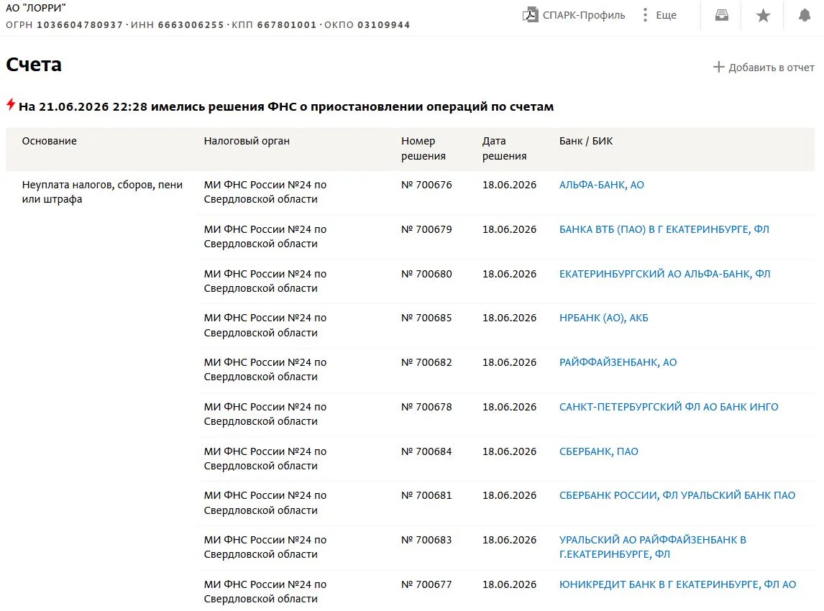Select ОГРН value 1036604780937
This screenshot has height=611, width=824.
(x=80, y=24)
